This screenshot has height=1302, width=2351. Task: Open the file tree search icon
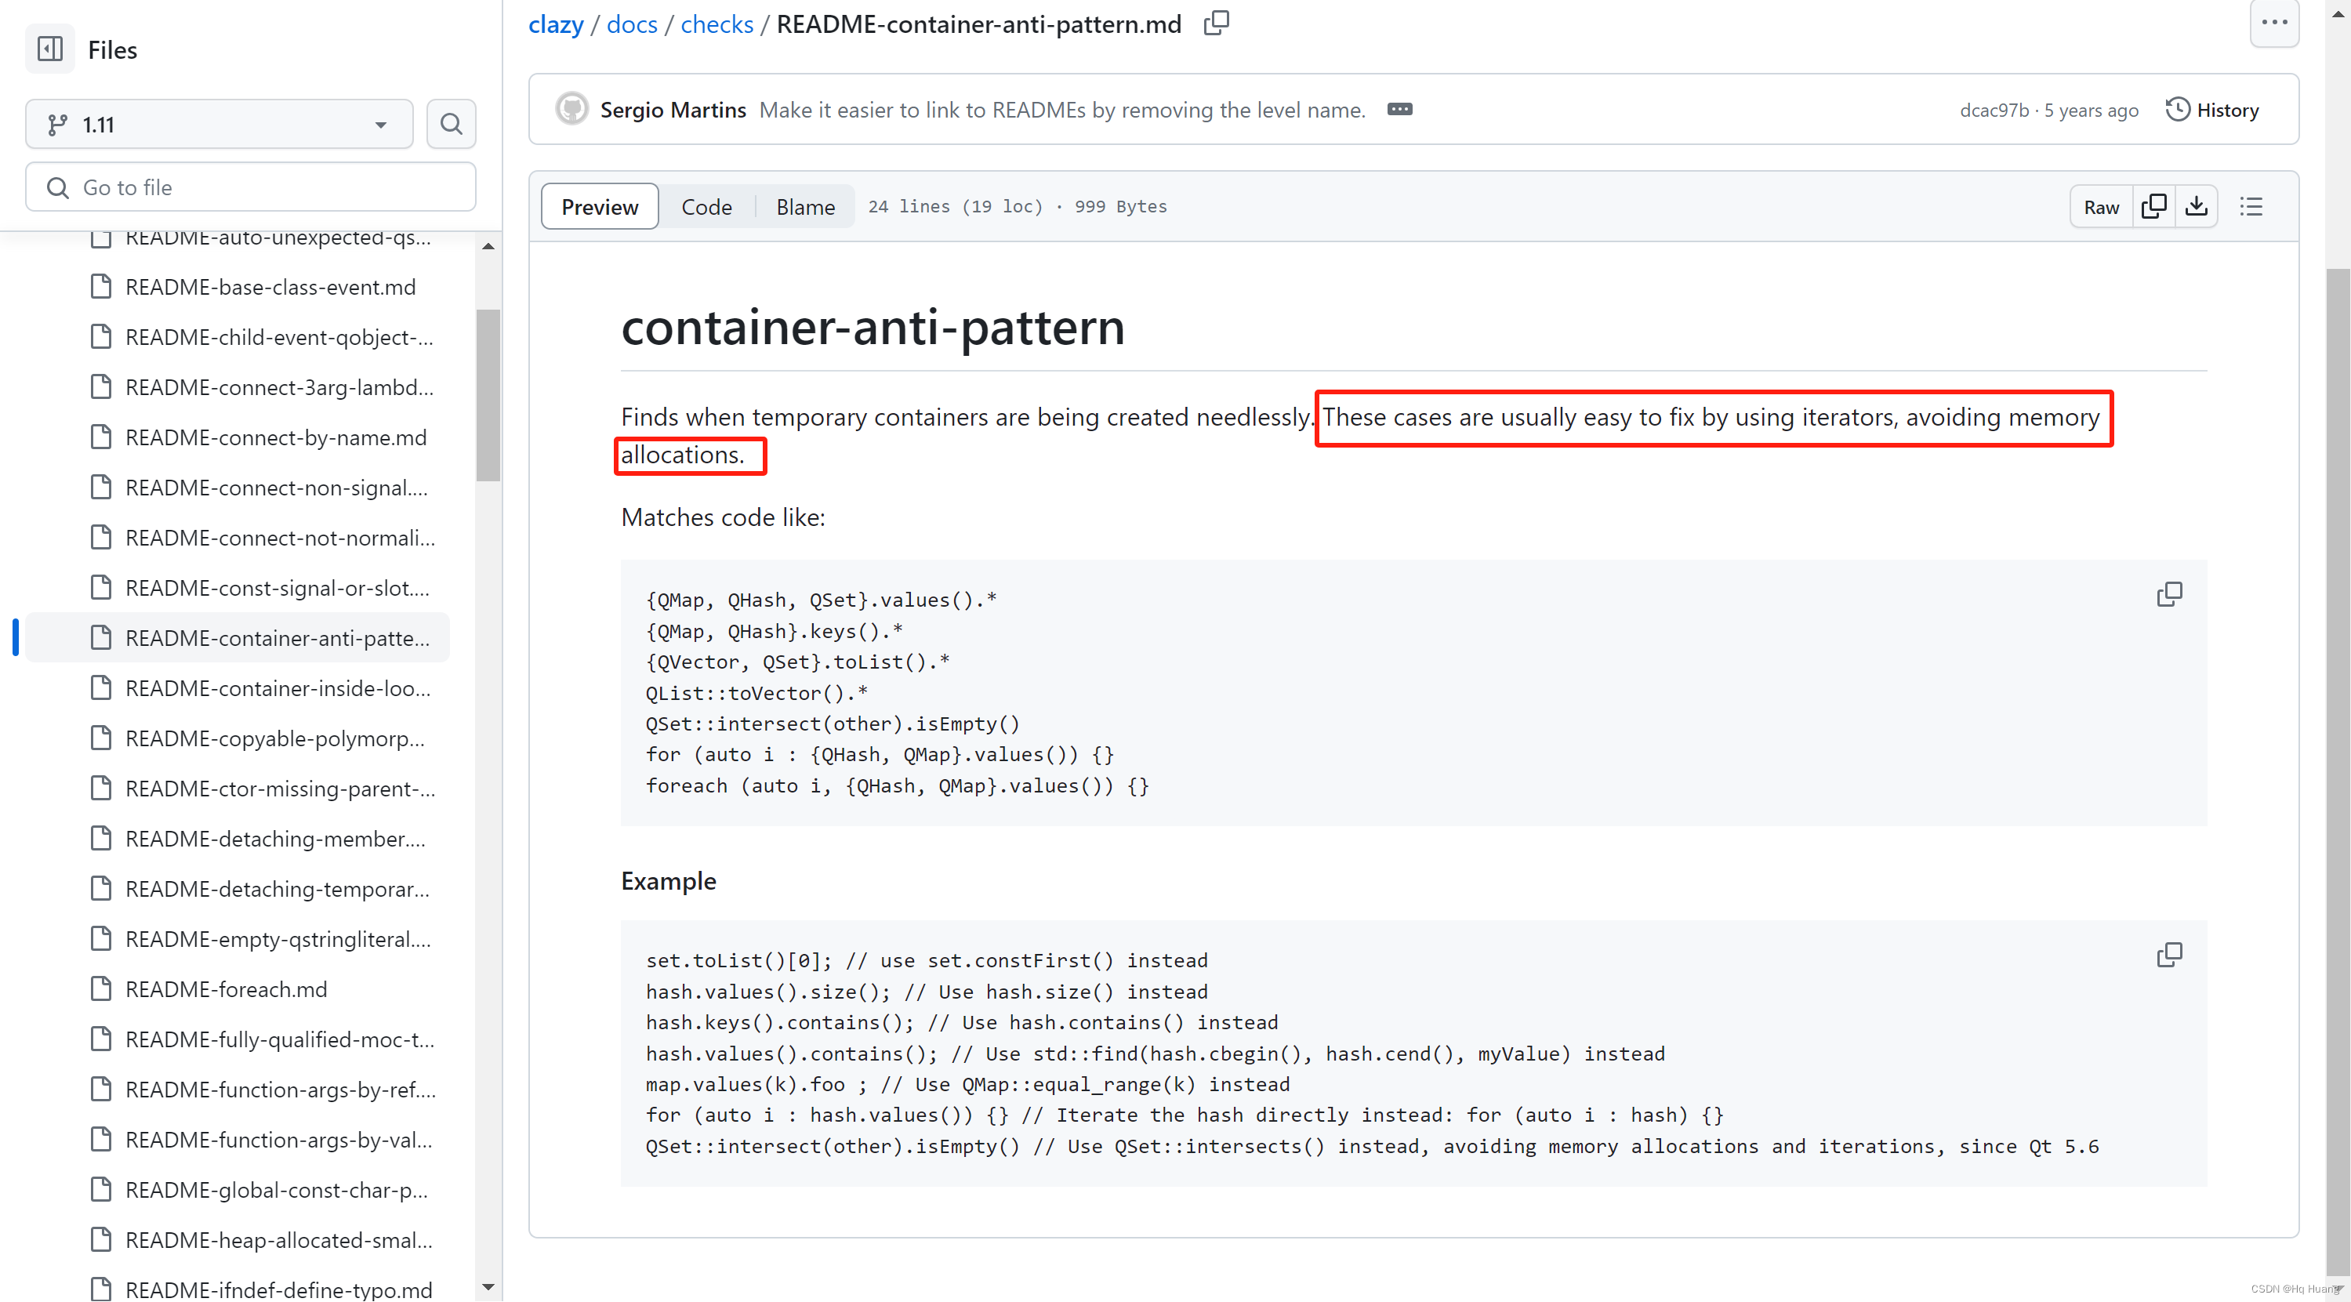451,123
